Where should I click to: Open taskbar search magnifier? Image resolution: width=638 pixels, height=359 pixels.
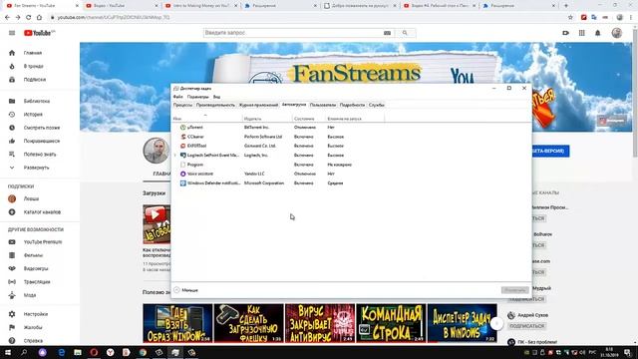tap(24, 352)
